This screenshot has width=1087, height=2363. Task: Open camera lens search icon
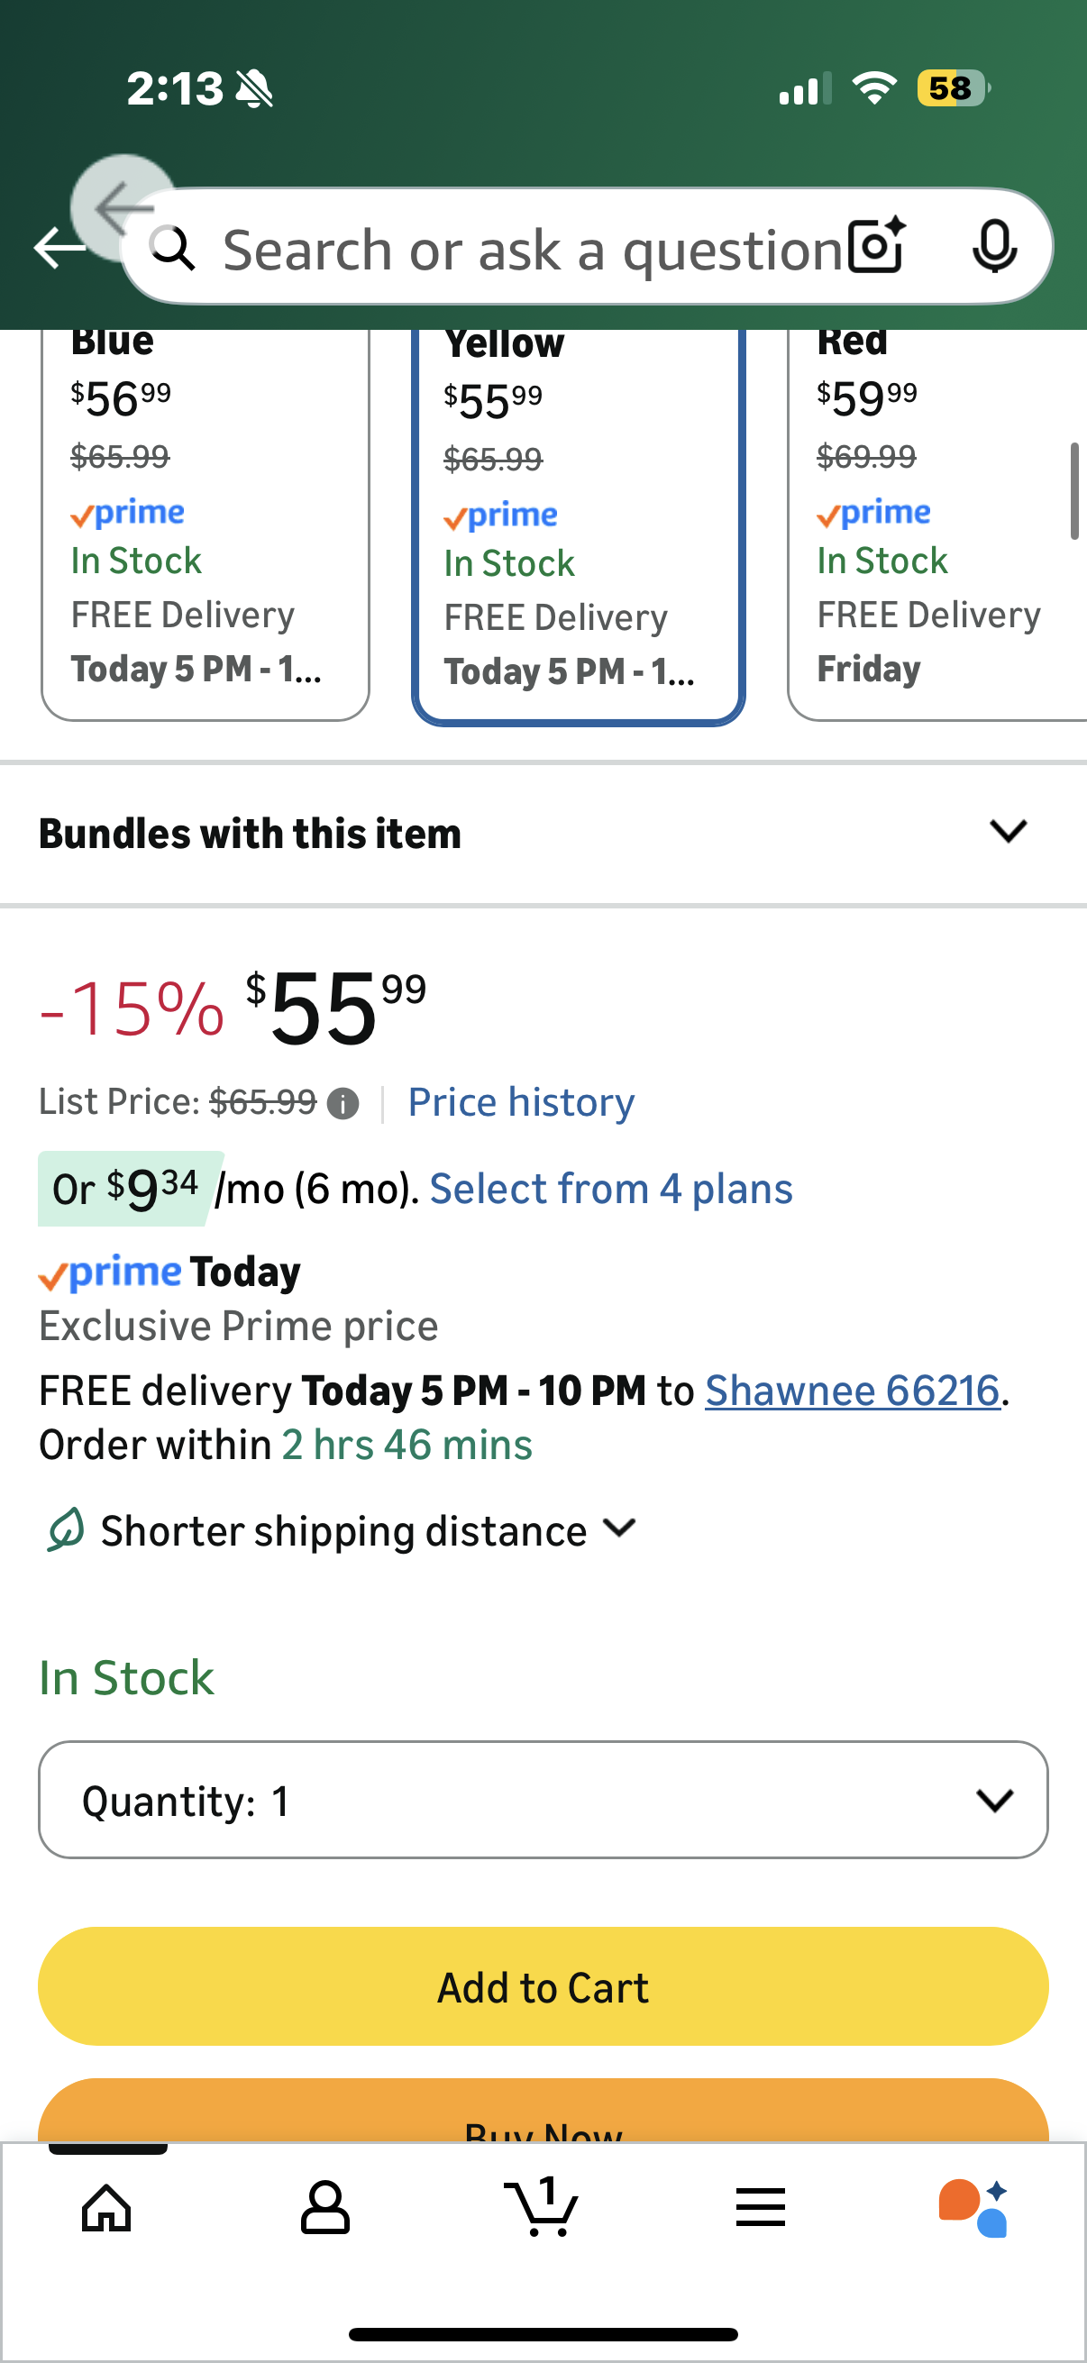[876, 246]
